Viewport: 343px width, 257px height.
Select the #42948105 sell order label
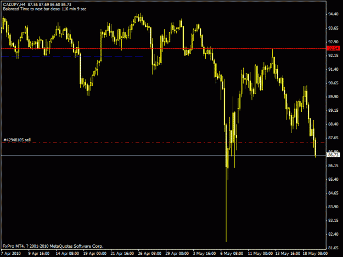click(17, 140)
